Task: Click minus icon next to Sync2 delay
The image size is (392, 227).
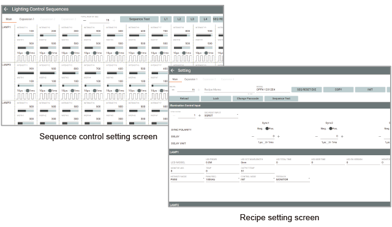Action: 317,136
